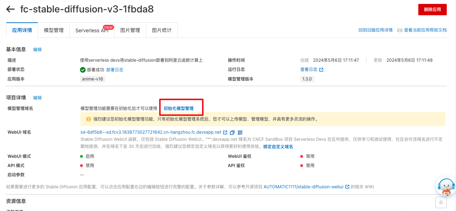Open the AUTOMATIC1111/stable-diffusion-webui link
The image size is (456, 211).
point(303,187)
